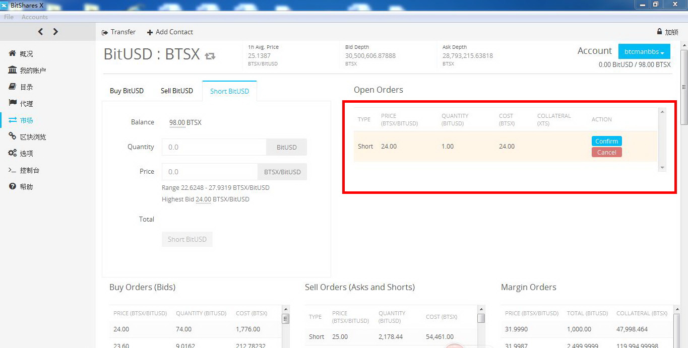Click 74.00 quantity in Buy Orders
The width and height of the screenshot is (688, 348).
click(184, 329)
